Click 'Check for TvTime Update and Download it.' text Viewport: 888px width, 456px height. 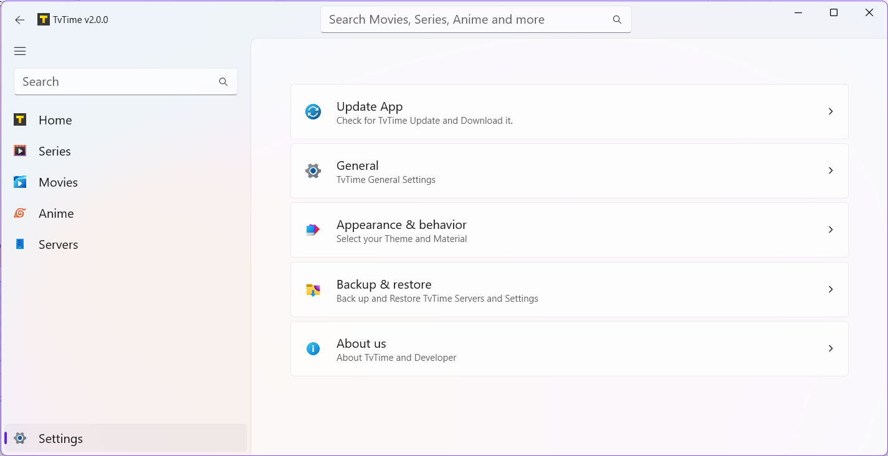tap(424, 121)
